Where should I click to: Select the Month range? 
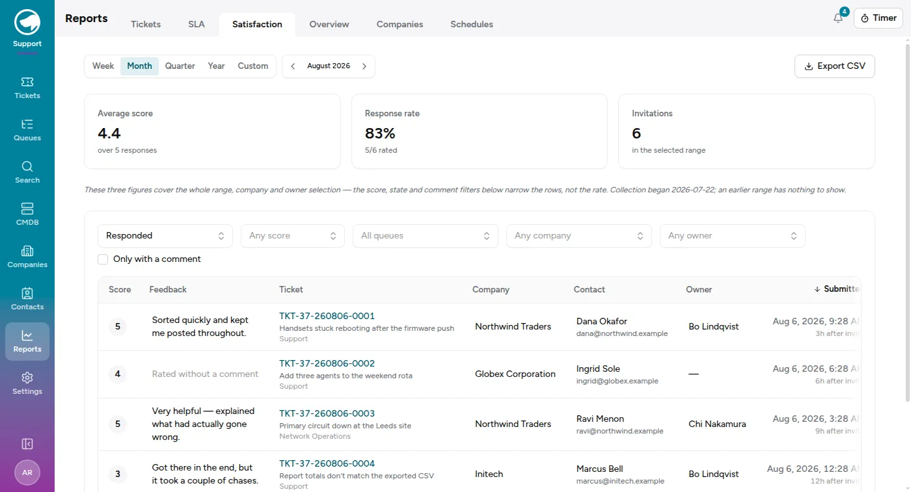[x=139, y=66]
